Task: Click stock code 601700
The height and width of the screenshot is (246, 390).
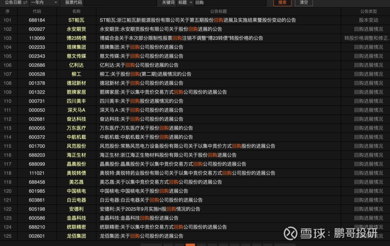Action: [x=37, y=146]
